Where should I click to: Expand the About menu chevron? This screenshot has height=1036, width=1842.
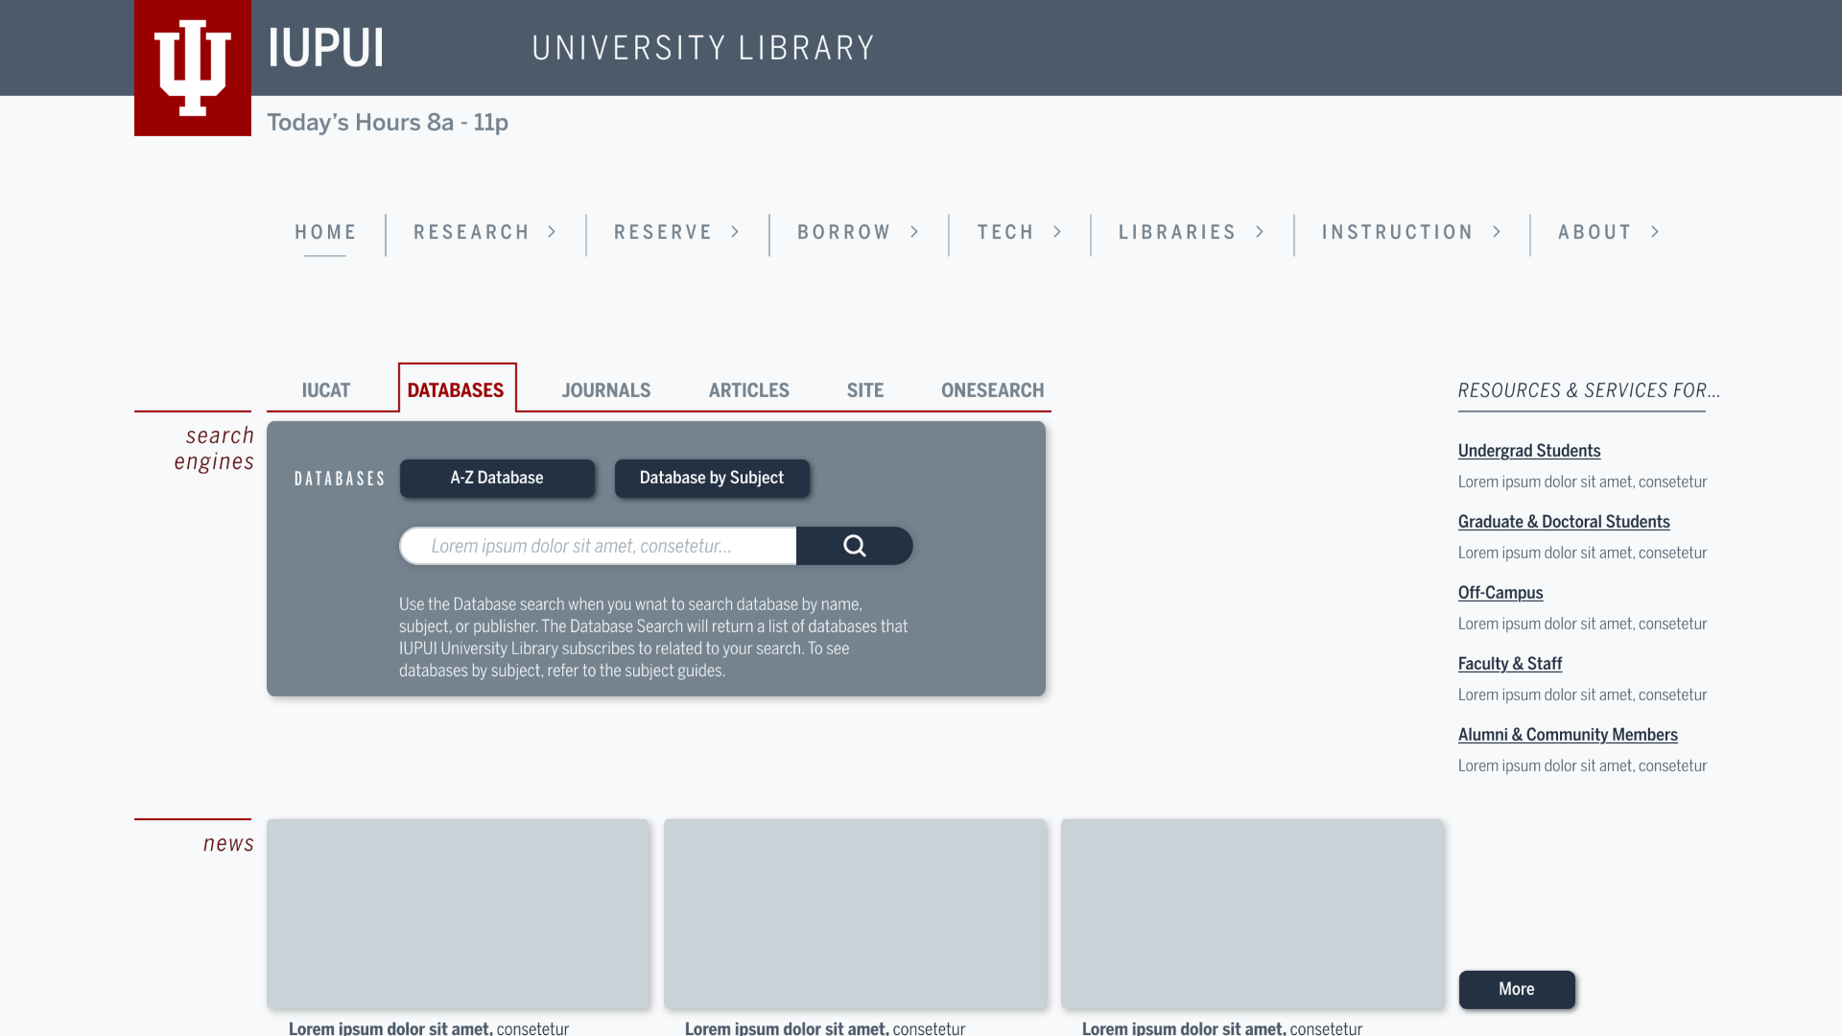[x=1656, y=232]
